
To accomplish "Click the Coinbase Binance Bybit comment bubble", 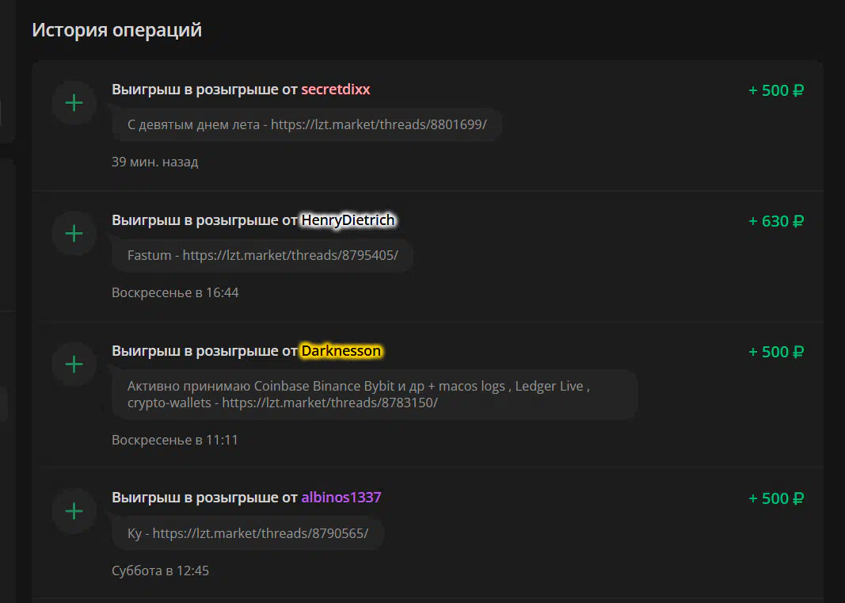I will pos(375,395).
